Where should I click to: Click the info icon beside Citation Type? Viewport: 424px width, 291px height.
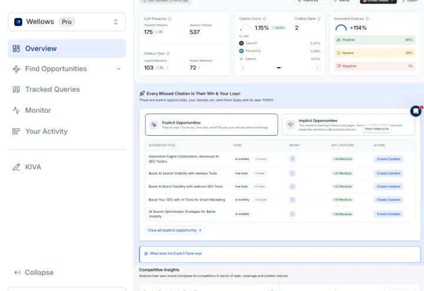pyautogui.click(x=168, y=53)
